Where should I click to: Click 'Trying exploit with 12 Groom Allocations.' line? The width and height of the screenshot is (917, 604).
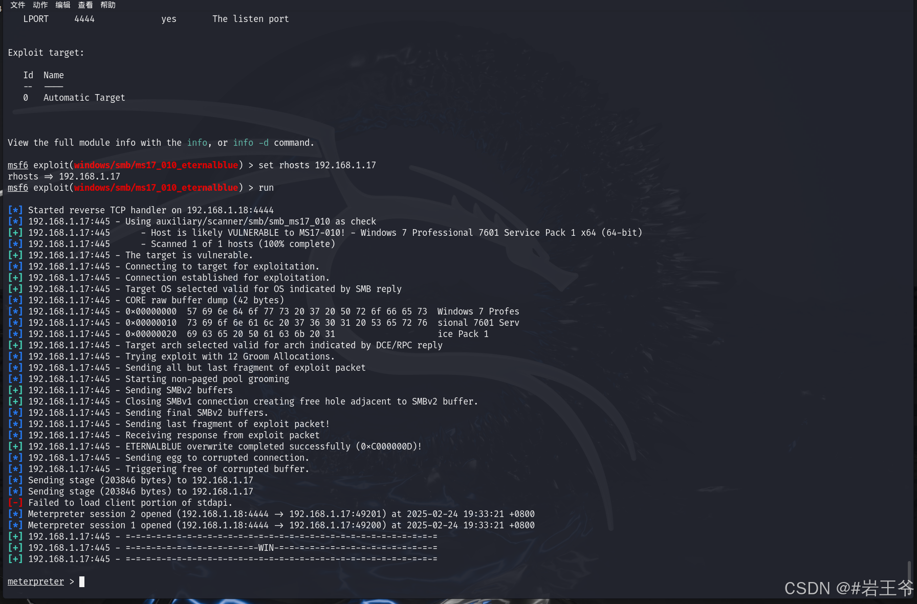coord(171,356)
